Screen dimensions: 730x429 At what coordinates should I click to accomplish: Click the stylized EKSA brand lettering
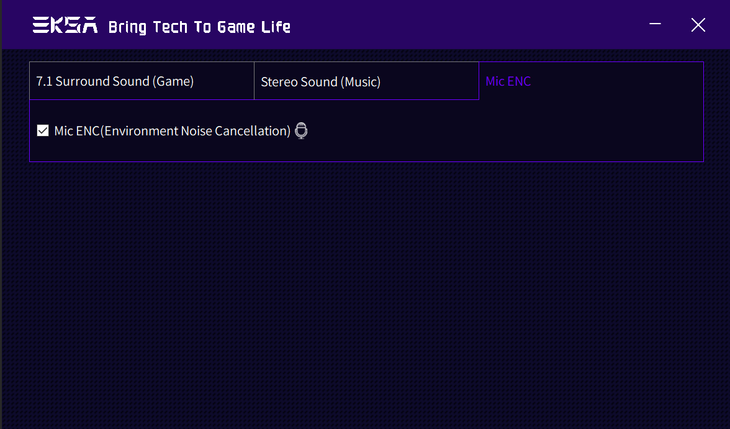[65, 25]
